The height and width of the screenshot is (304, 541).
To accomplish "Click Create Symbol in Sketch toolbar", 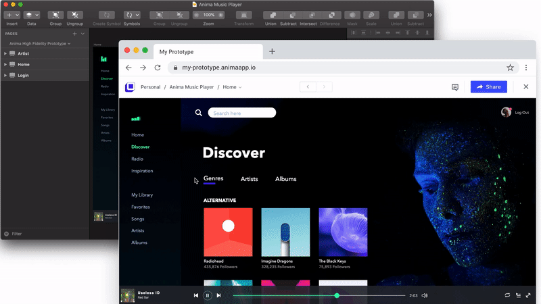I will tap(107, 15).
